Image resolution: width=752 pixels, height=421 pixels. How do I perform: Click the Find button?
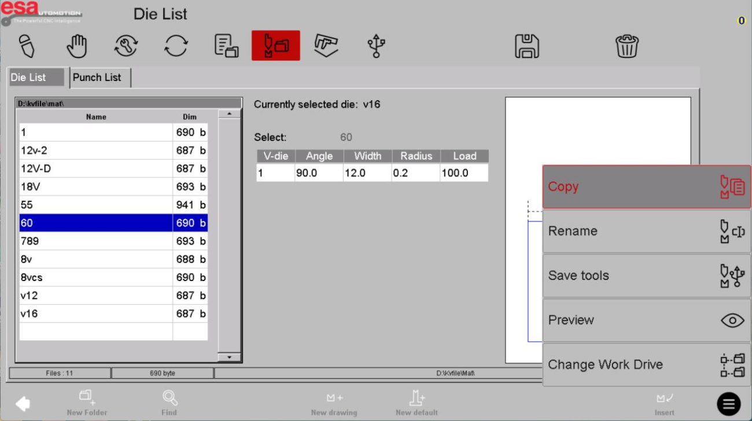(169, 403)
